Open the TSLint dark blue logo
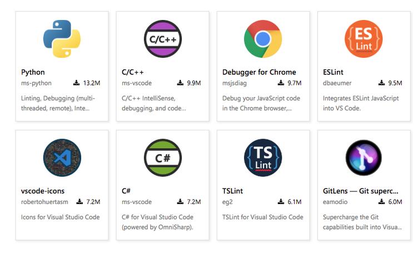This screenshot has width=418, height=254. [263, 158]
